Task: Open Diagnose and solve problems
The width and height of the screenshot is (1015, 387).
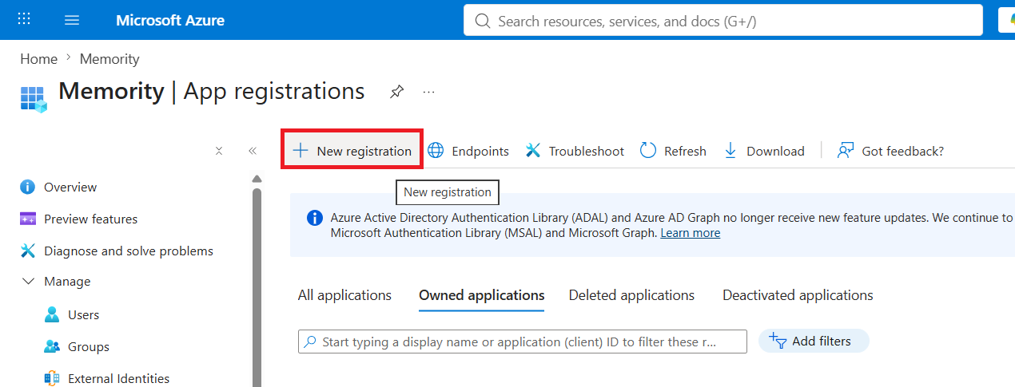Action: click(128, 251)
